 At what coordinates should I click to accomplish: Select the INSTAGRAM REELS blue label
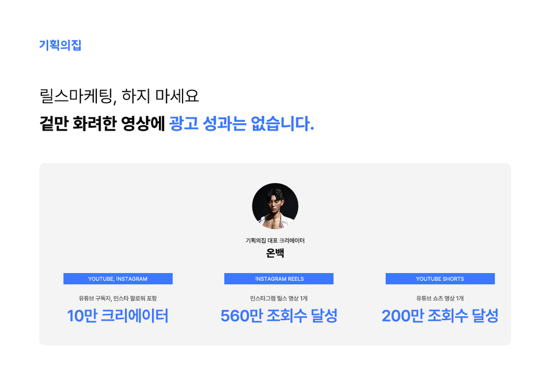click(279, 279)
